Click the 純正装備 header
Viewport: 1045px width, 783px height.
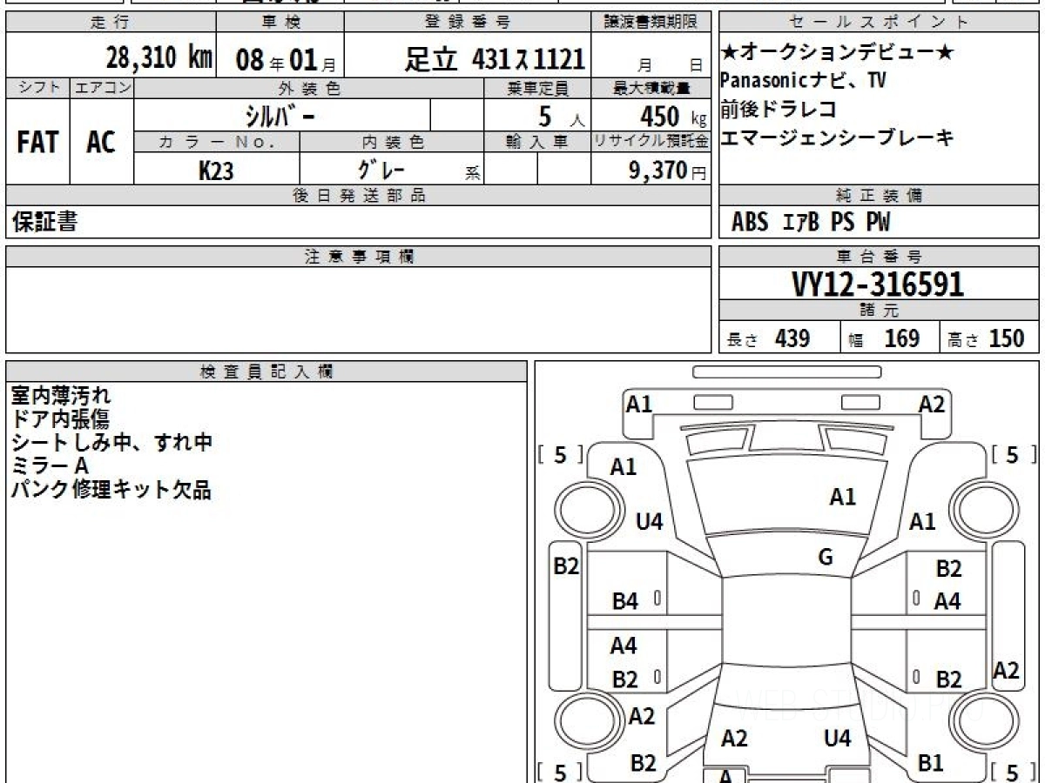tap(879, 197)
